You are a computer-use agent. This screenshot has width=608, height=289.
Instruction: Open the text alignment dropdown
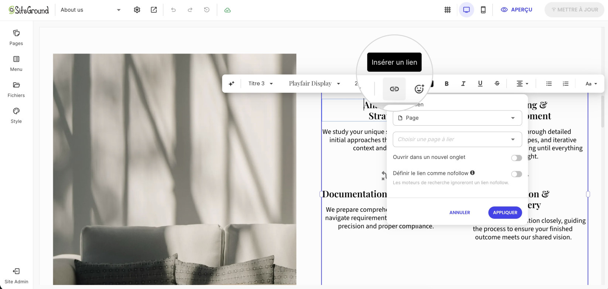pyautogui.click(x=522, y=84)
